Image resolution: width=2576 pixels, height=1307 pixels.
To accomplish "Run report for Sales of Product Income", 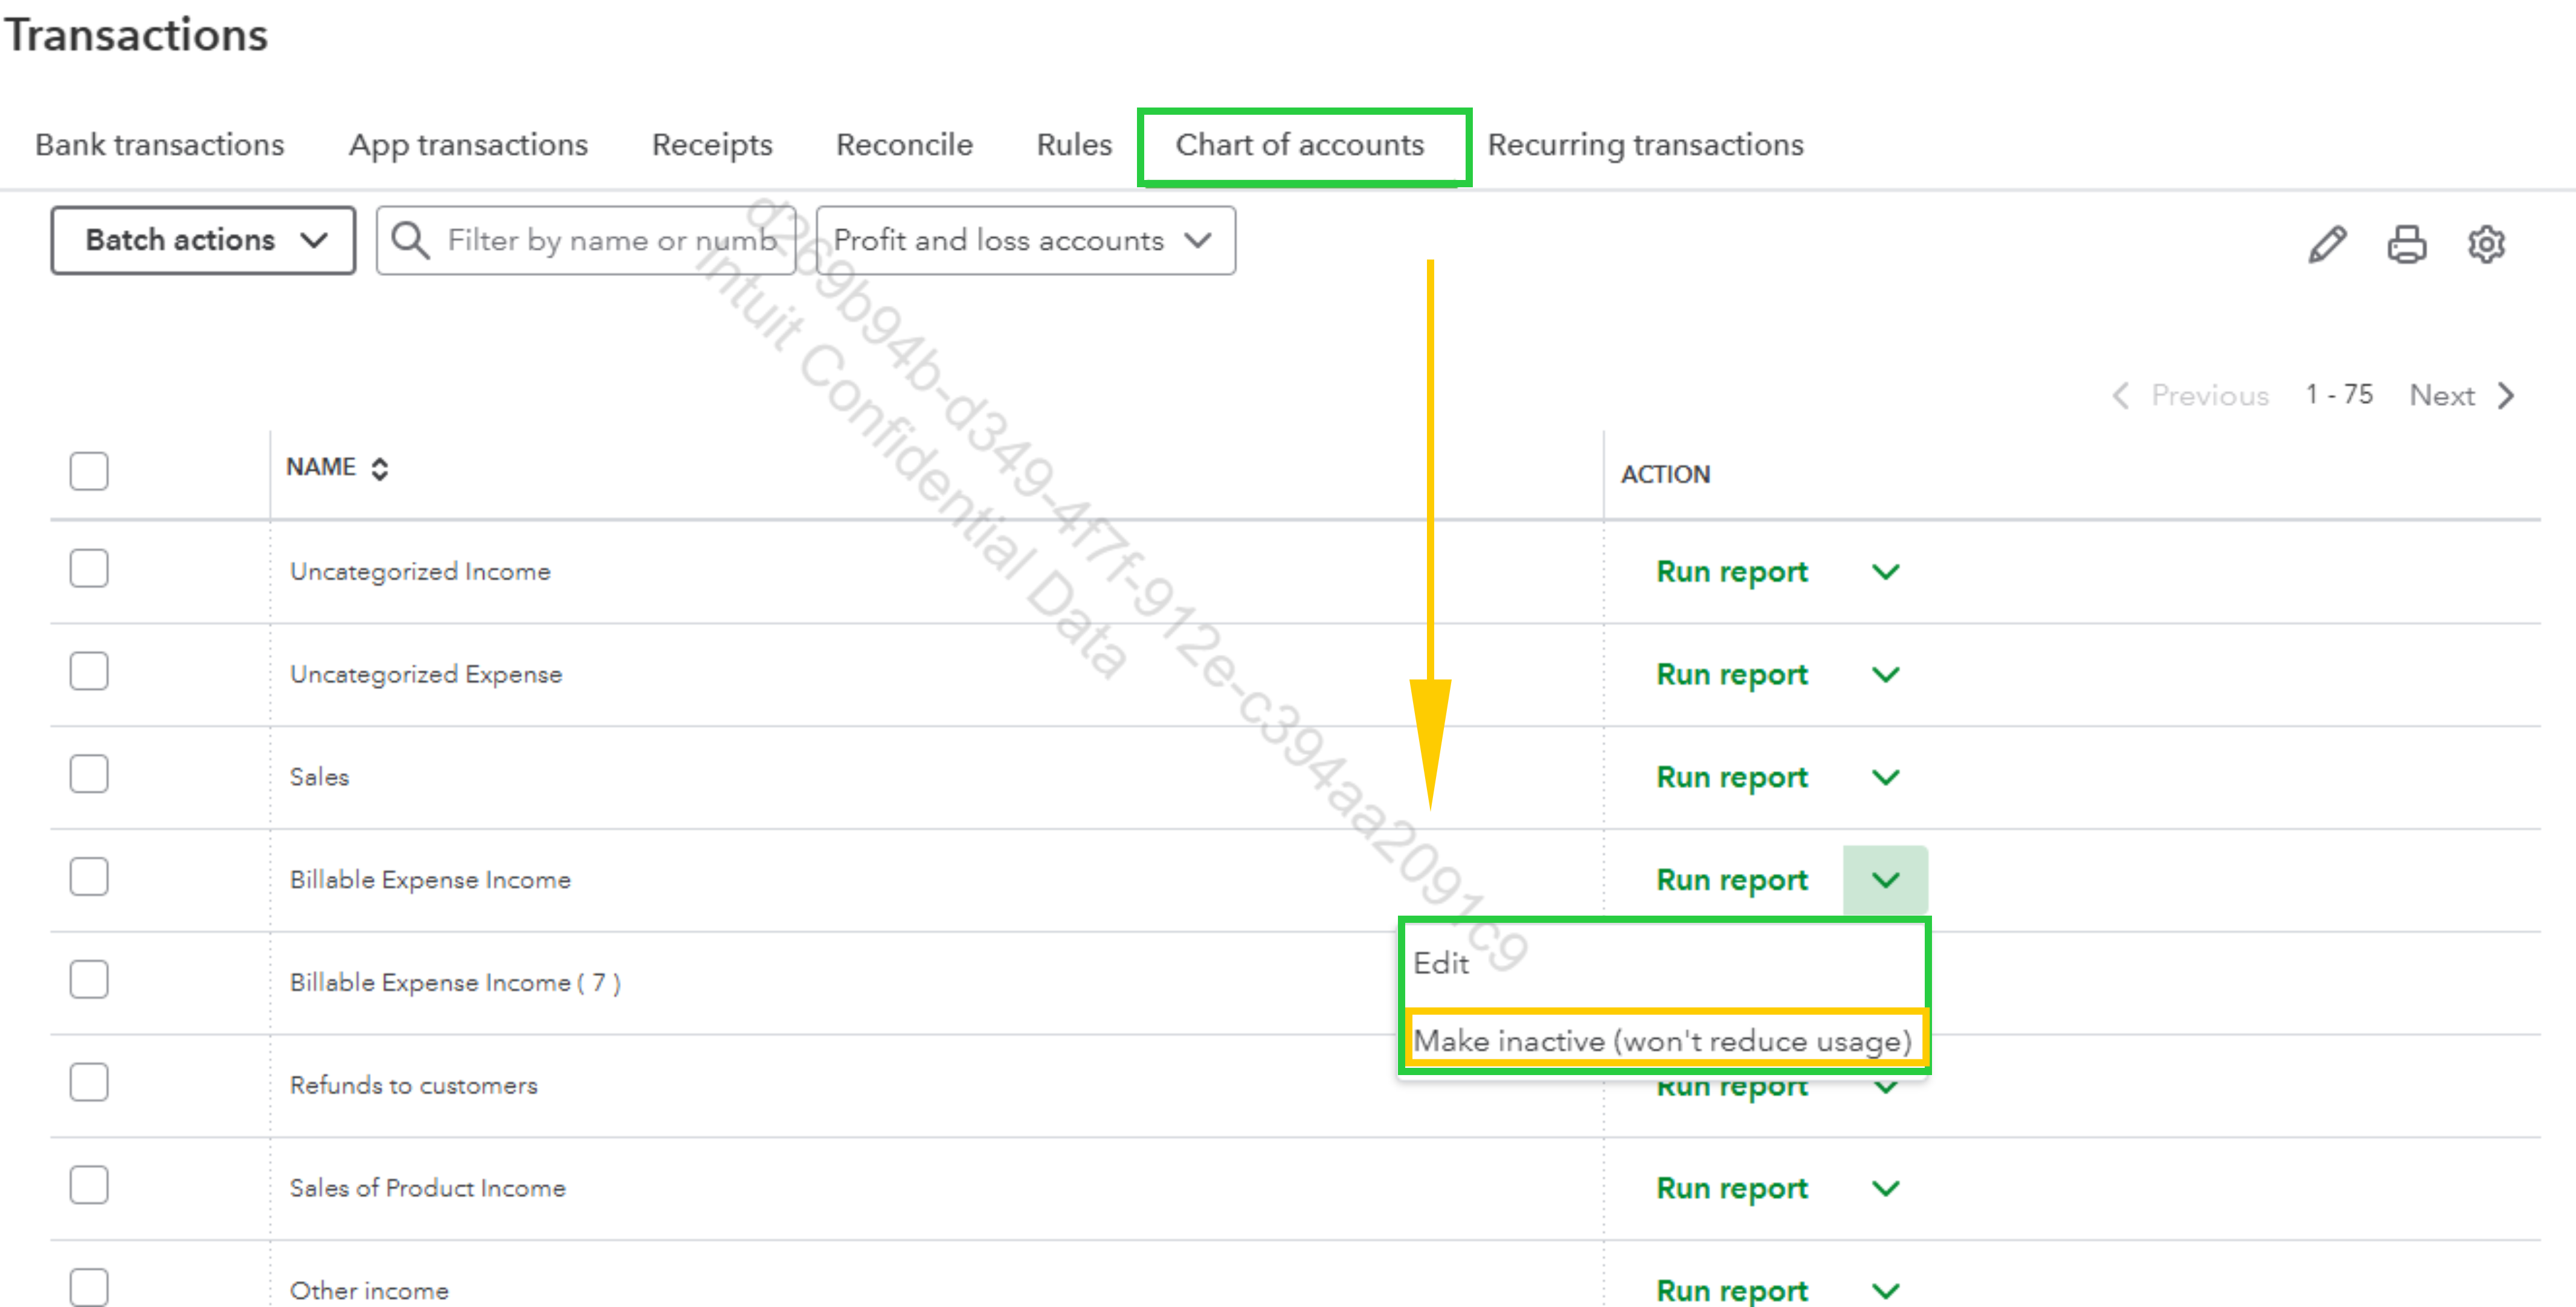I will pyautogui.click(x=1732, y=1189).
